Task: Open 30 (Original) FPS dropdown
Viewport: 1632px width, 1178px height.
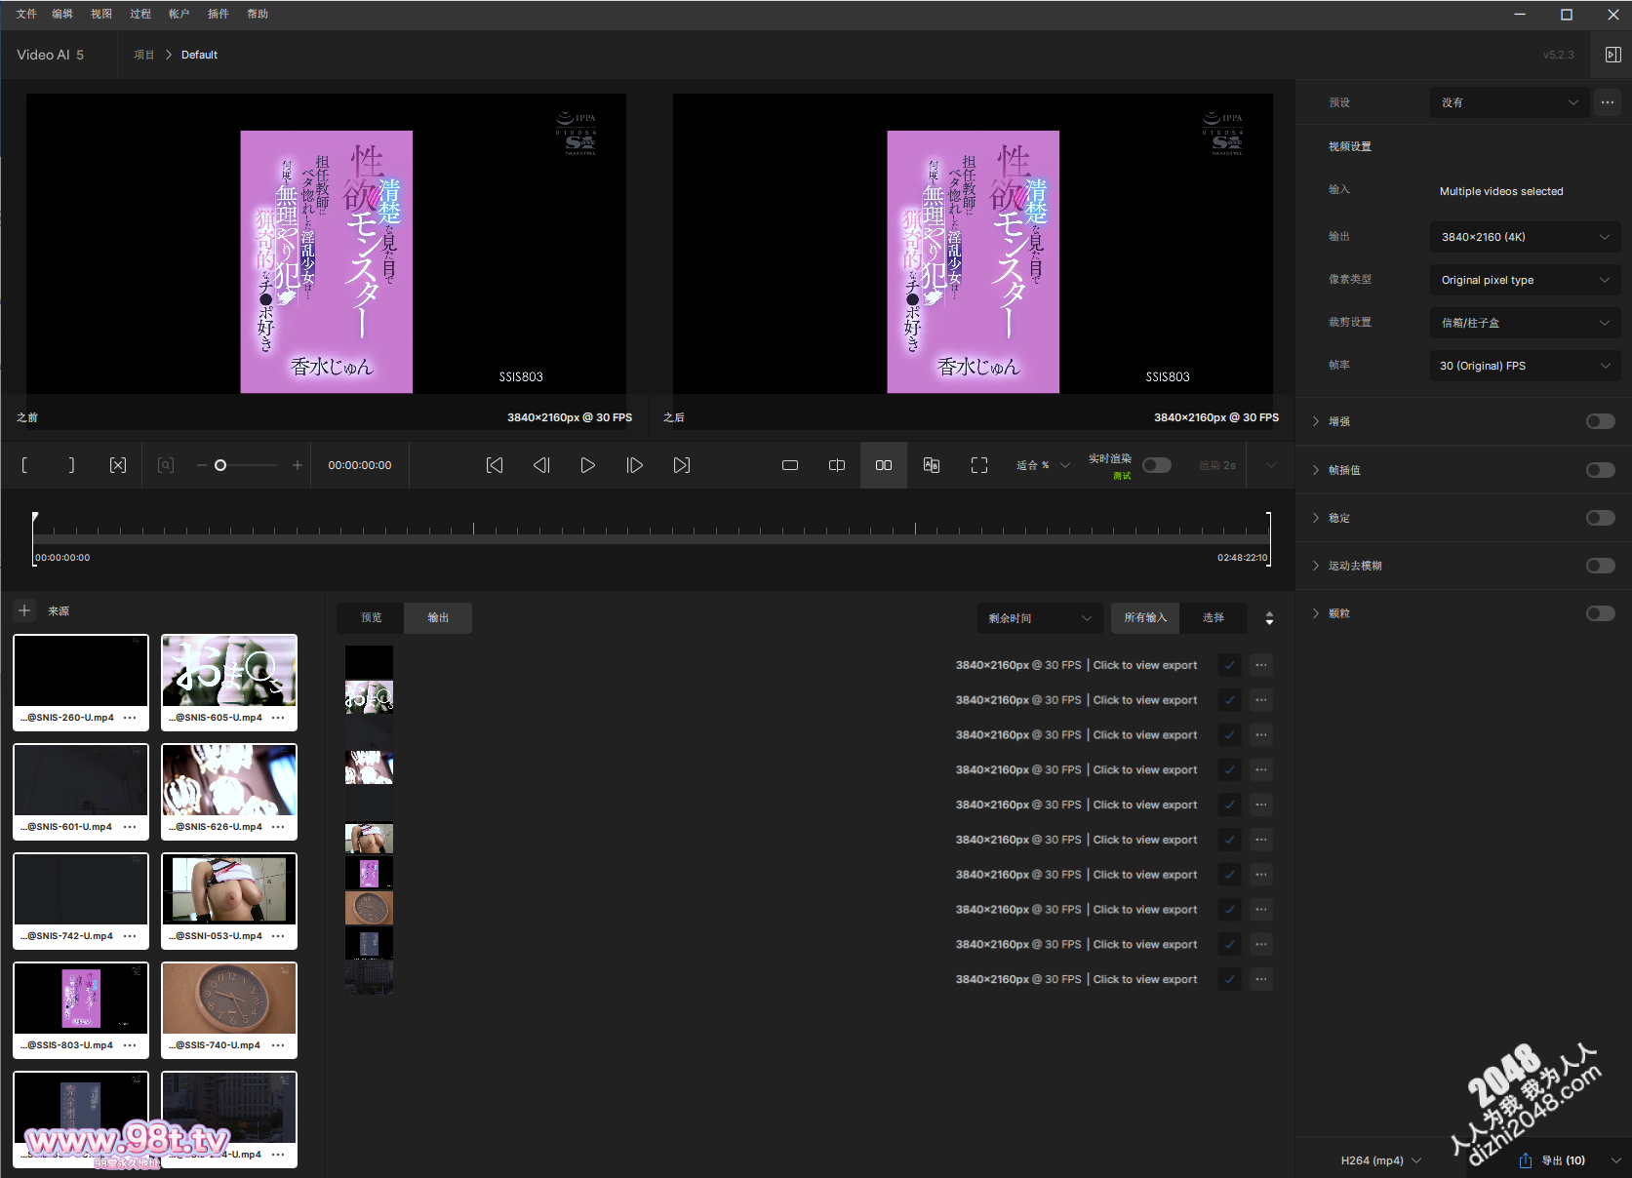Action: 1526,366
